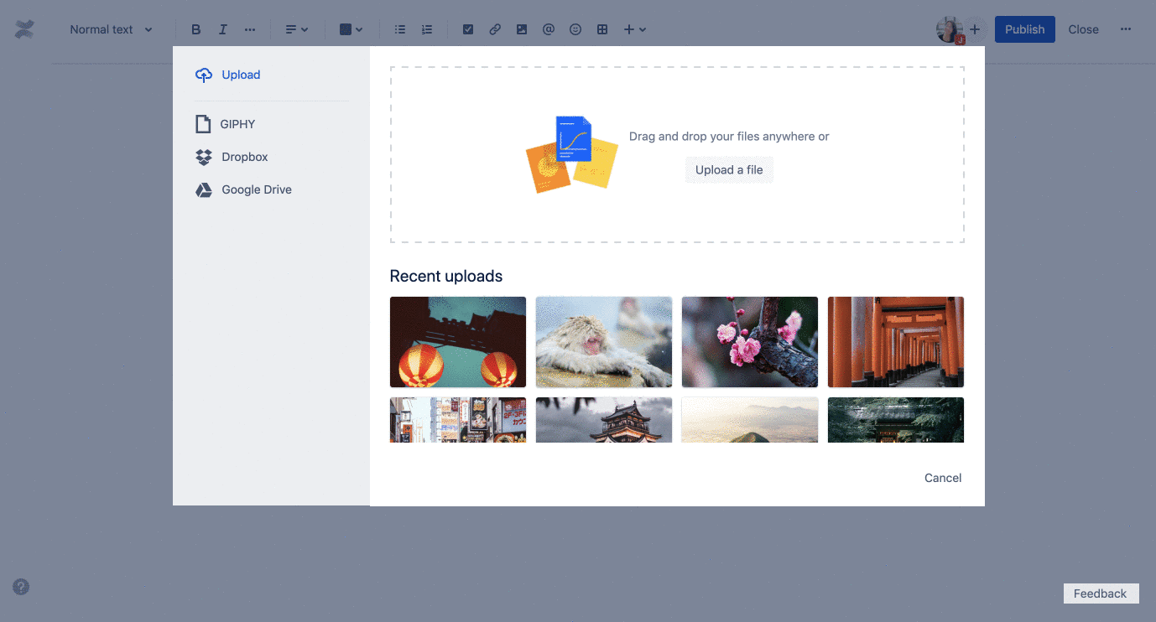Open the emoji picker
Image resolution: width=1156 pixels, height=622 pixels.
click(x=575, y=29)
